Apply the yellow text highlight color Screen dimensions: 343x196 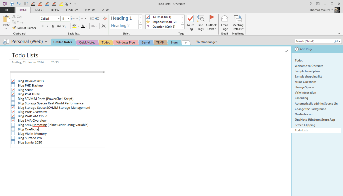(74, 26)
